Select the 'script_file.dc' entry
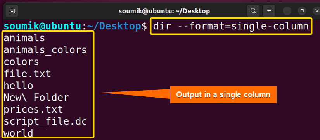 [x=45, y=121]
